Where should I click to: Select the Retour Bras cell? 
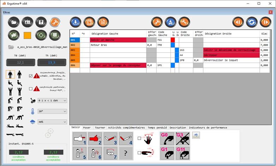(x=118, y=45)
